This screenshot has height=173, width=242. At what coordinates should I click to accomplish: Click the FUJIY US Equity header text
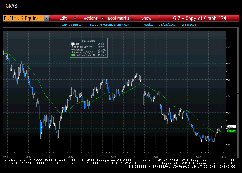pos(71,25)
